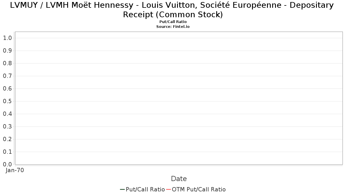Click the Source: Fintel.io text
The height and width of the screenshot is (194, 346).
pyautogui.click(x=173, y=26)
